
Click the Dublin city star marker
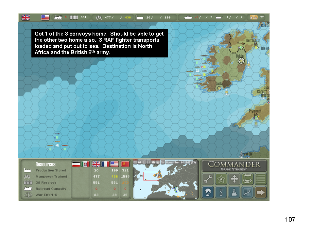pos(241,61)
